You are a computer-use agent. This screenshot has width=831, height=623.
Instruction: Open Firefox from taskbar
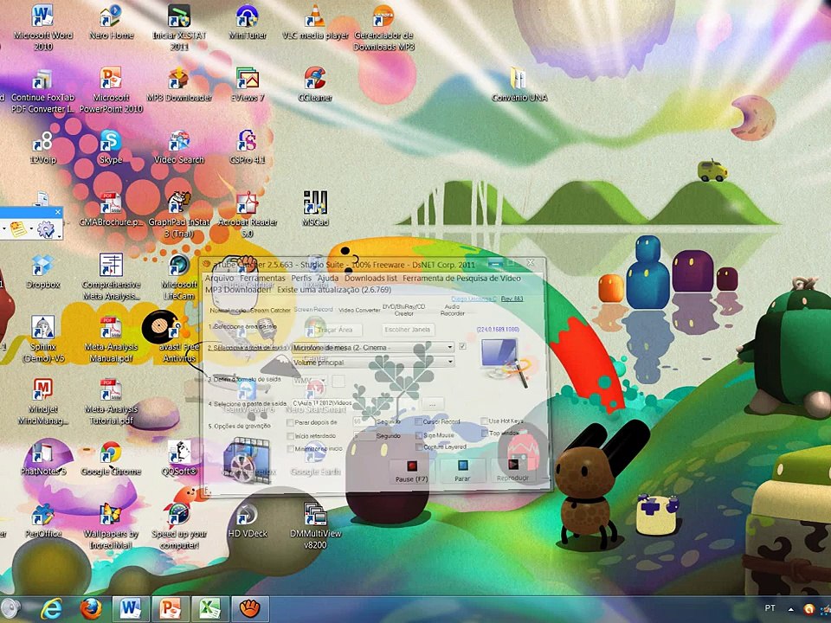click(91, 608)
